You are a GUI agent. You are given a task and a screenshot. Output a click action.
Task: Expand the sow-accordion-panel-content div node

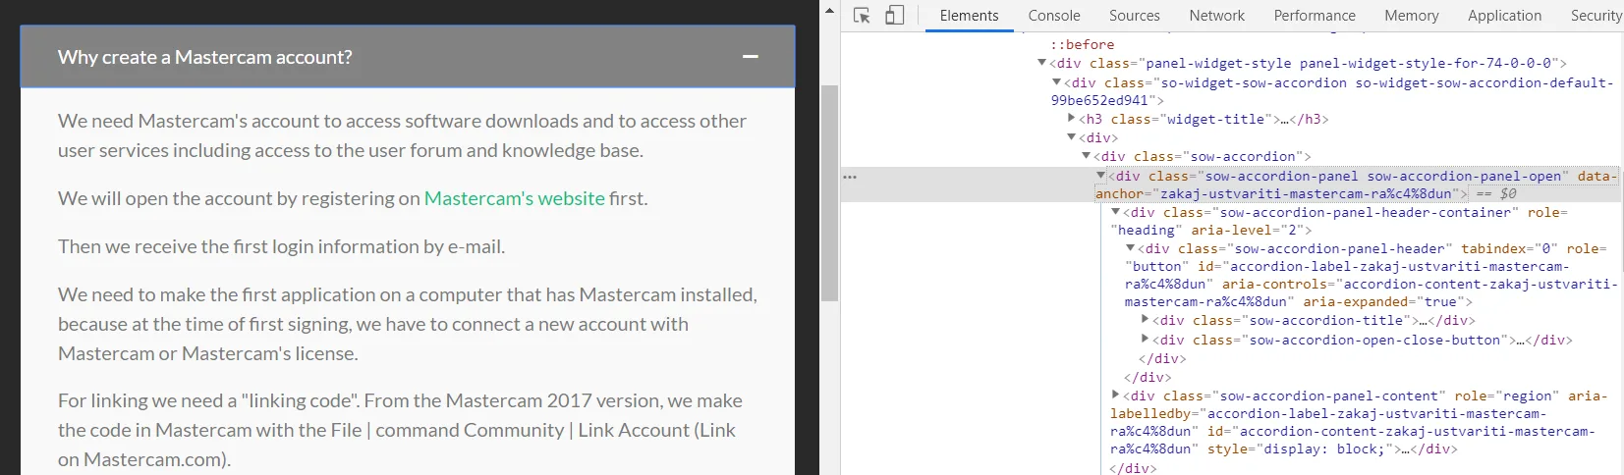(1116, 396)
